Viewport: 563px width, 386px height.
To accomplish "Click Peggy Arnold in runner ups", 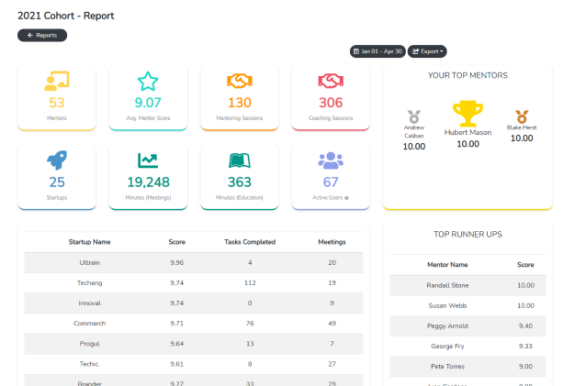I will pyautogui.click(x=447, y=325).
